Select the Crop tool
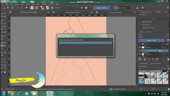This screenshot has height=96, width=170. 2,39
